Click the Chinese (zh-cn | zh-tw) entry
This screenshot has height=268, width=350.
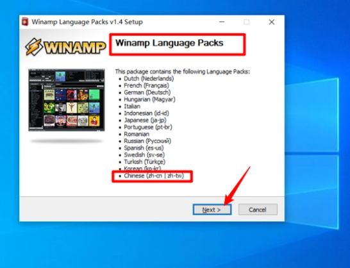pyautogui.click(x=154, y=176)
